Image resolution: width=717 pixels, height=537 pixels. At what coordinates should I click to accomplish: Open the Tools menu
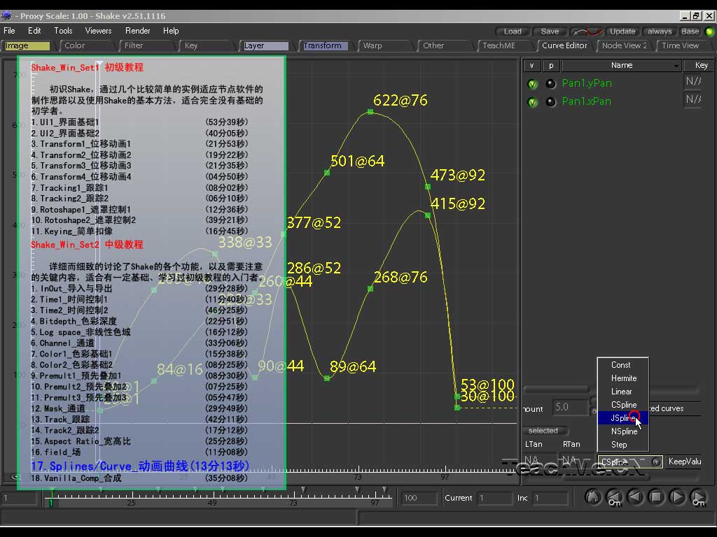[x=63, y=31]
